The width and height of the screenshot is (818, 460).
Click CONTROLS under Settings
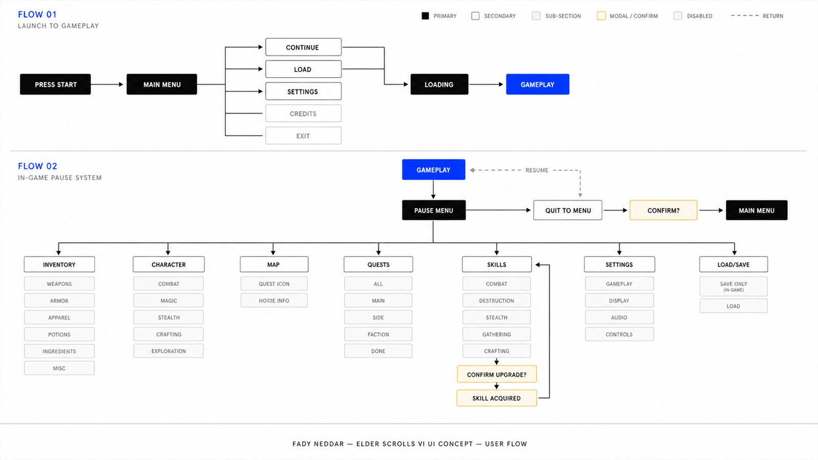click(619, 334)
